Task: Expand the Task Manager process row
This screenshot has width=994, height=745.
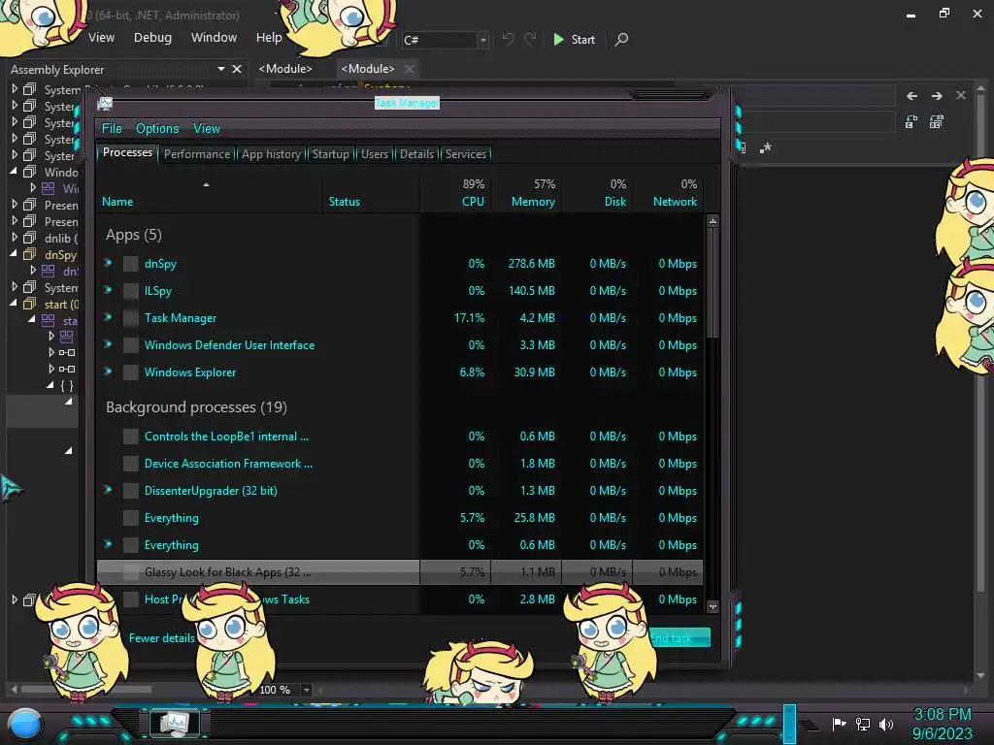Action: (x=108, y=317)
